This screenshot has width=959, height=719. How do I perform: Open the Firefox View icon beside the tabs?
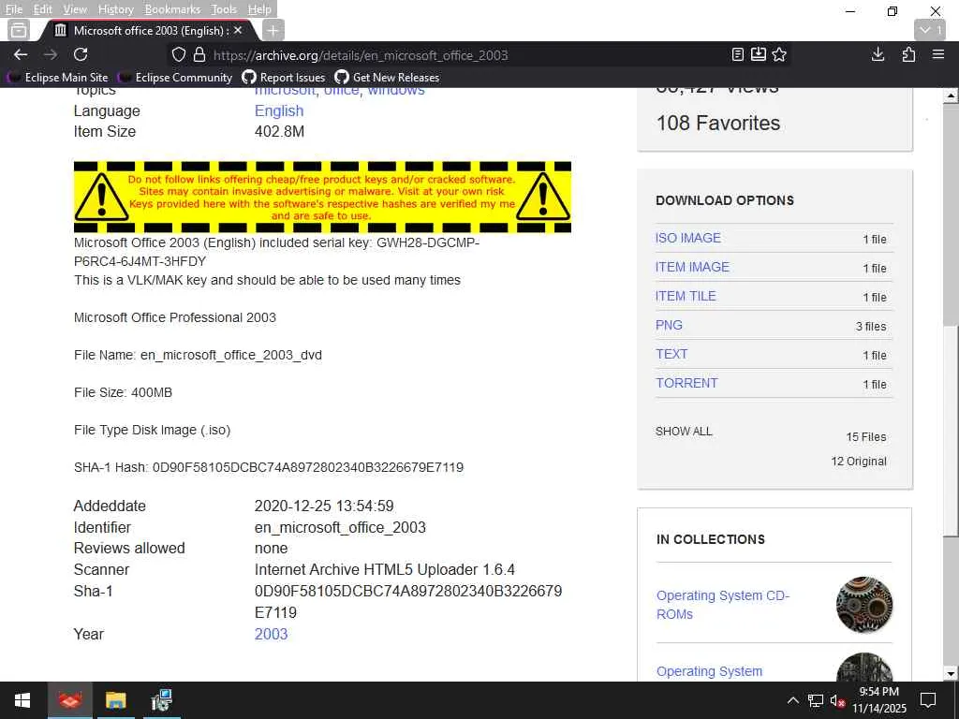(19, 30)
